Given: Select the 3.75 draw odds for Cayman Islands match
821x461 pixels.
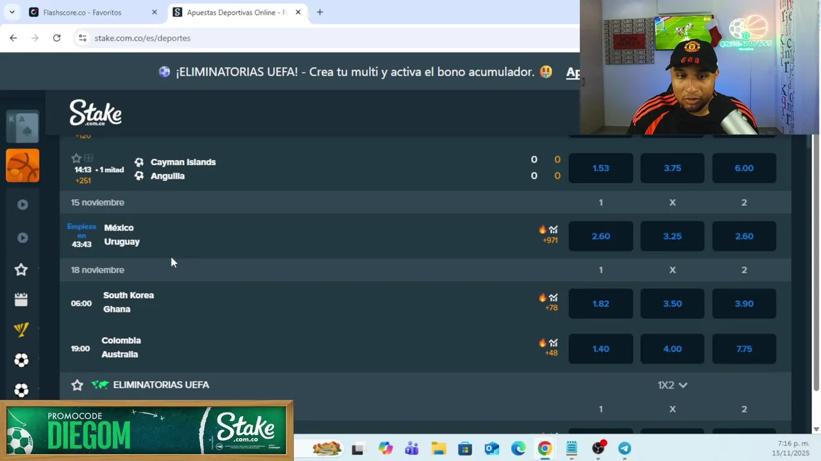Looking at the screenshot, I should 672,168.
